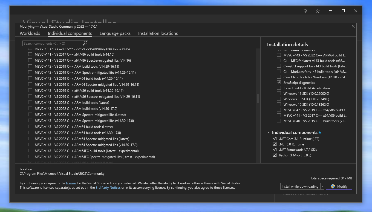Uncheck .NET 5.0 Runtime
The width and height of the screenshot is (372, 212).
point(275,144)
